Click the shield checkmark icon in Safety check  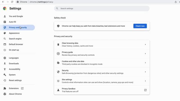coord(58,26)
